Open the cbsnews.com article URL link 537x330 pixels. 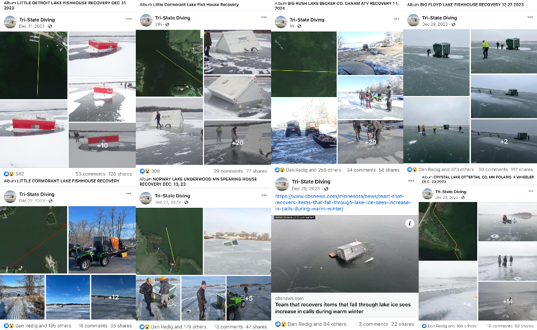pos(343,202)
